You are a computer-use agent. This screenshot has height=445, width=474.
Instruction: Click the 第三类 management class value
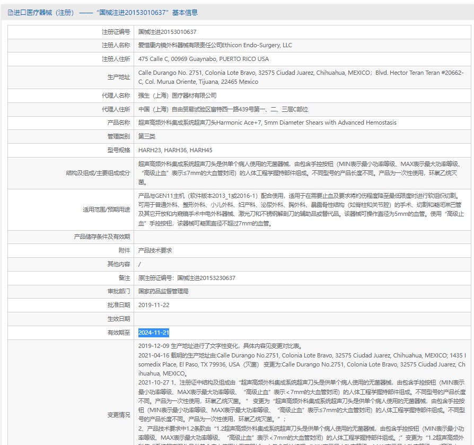147,136
